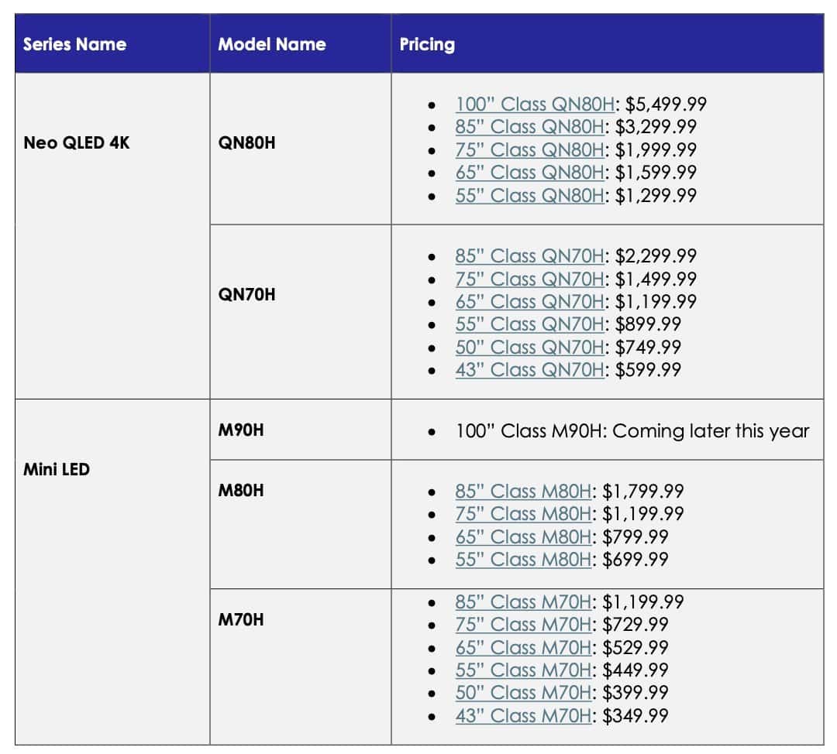Open the 85" Class M70H link
Image resolution: width=837 pixels, height=754 pixels.
point(523,601)
